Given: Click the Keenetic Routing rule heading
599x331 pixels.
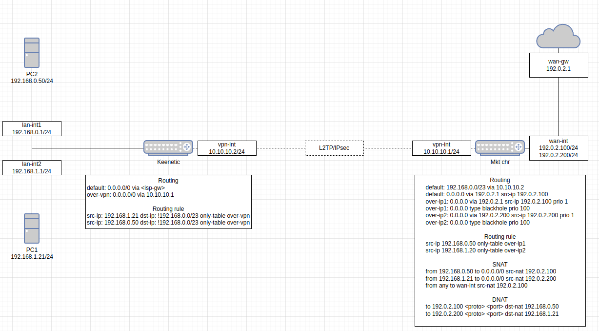Looking at the screenshot, I should click(168, 208).
